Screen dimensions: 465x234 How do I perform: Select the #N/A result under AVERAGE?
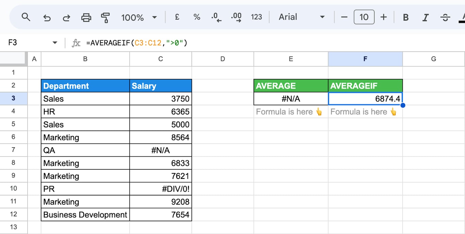click(x=291, y=99)
